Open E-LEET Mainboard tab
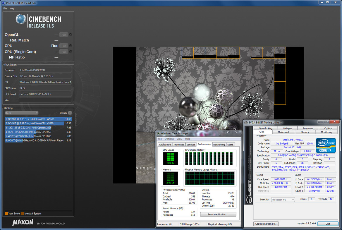The width and height of the screenshot is (342, 230). pyautogui.click(x=283, y=132)
